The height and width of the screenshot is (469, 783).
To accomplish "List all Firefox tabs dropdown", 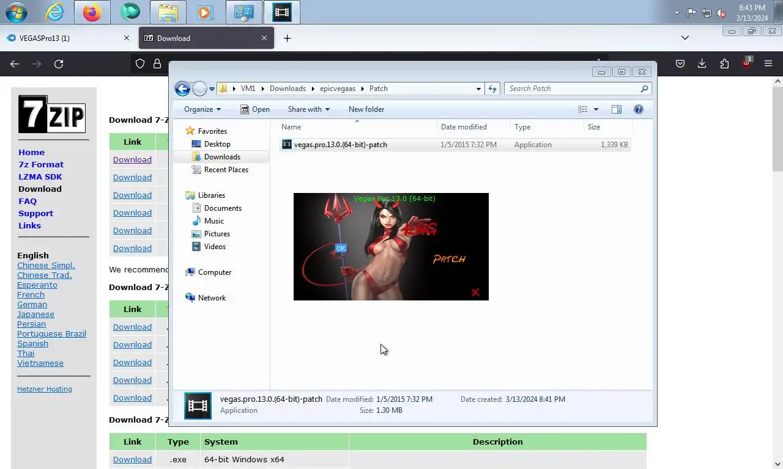I will pos(685,38).
